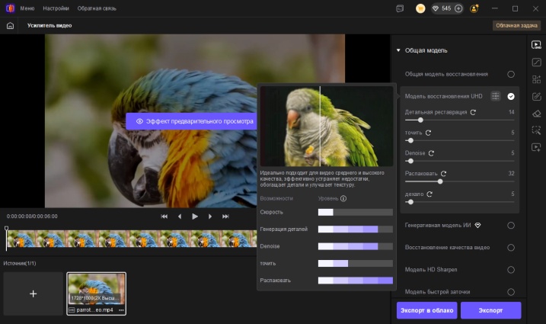This screenshot has height=324, width=546.
Task: Open the shopping cart icon
Action: pyautogui.click(x=420, y=8)
